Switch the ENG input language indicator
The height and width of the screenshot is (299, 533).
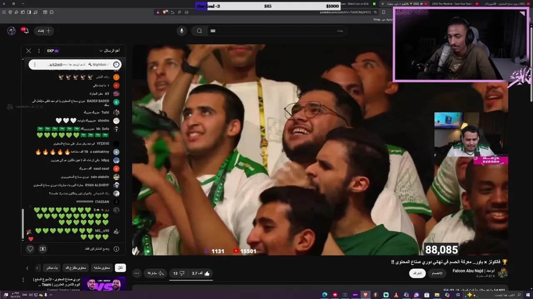pyautogui.click(x=25, y=295)
